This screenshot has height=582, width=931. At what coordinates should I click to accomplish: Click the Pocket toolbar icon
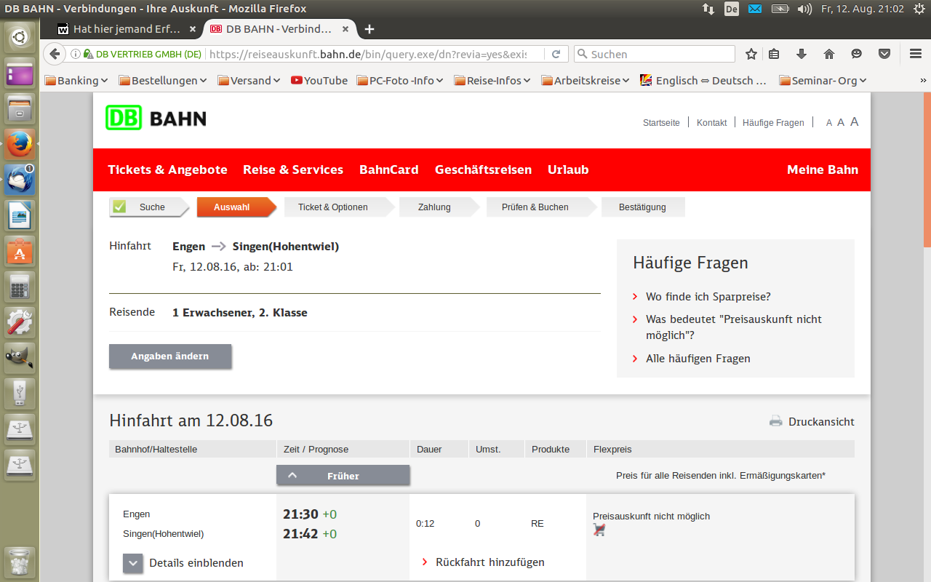coord(884,54)
